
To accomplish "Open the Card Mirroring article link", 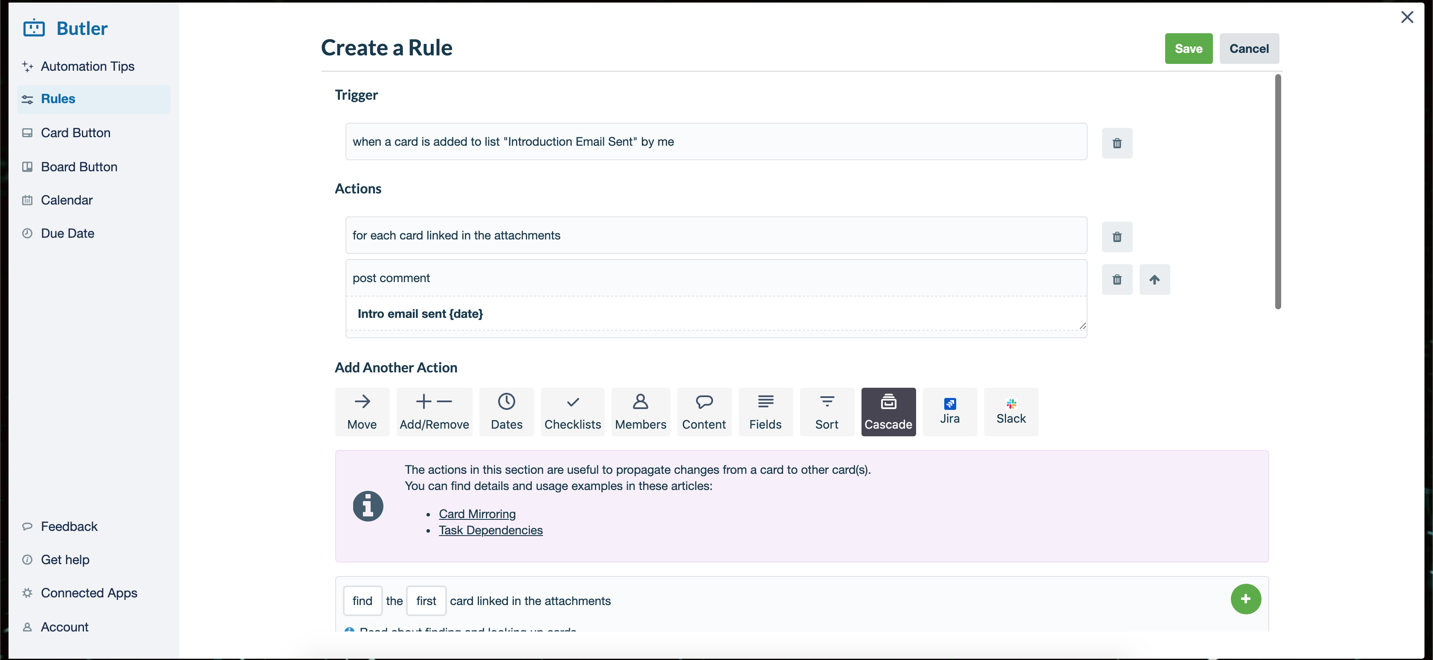I will point(477,514).
